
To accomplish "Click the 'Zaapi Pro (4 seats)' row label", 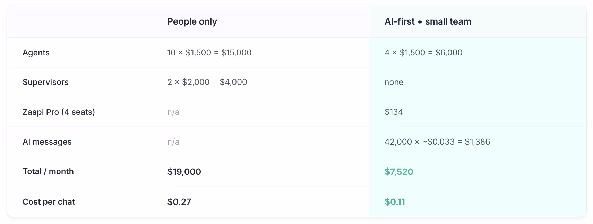I will click(59, 112).
